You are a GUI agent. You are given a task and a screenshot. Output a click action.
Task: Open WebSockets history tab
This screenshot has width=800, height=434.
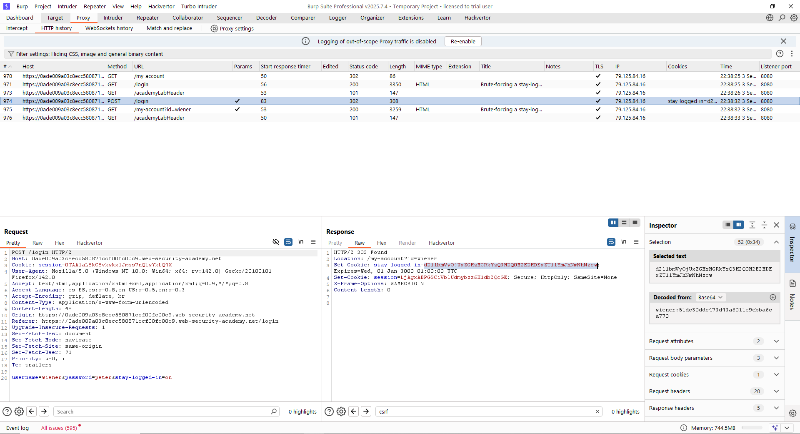(x=109, y=28)
